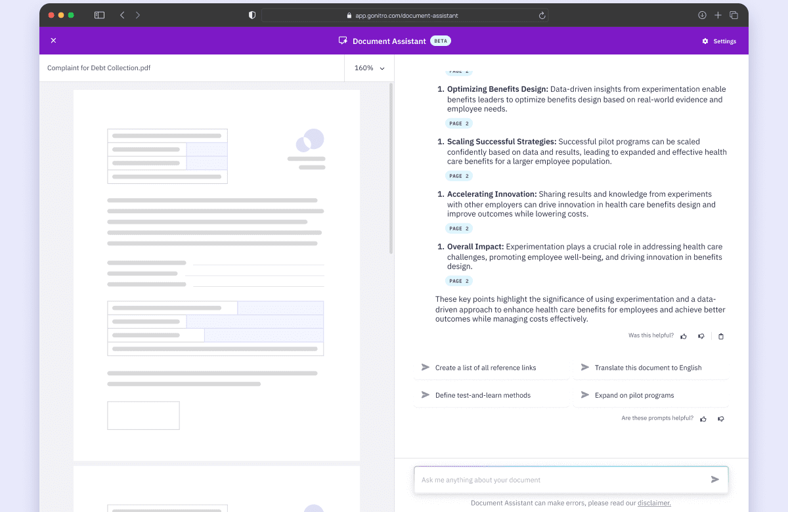Open browser downloads
The image size is (788, 512).
702,15
